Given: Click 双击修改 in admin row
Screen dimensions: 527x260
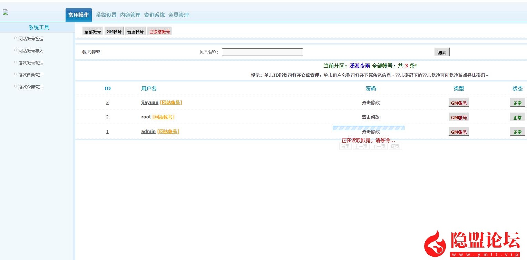Looking at the screenshot, I should 371,132.
